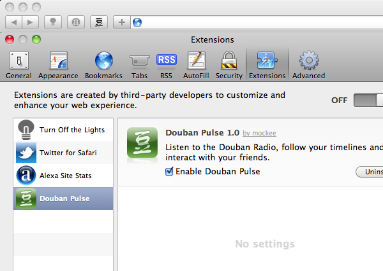Open the Advanced preferences tab

(309, 66)
